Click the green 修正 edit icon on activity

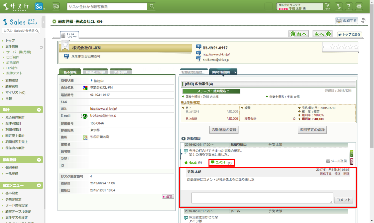[x=352, y=153]
